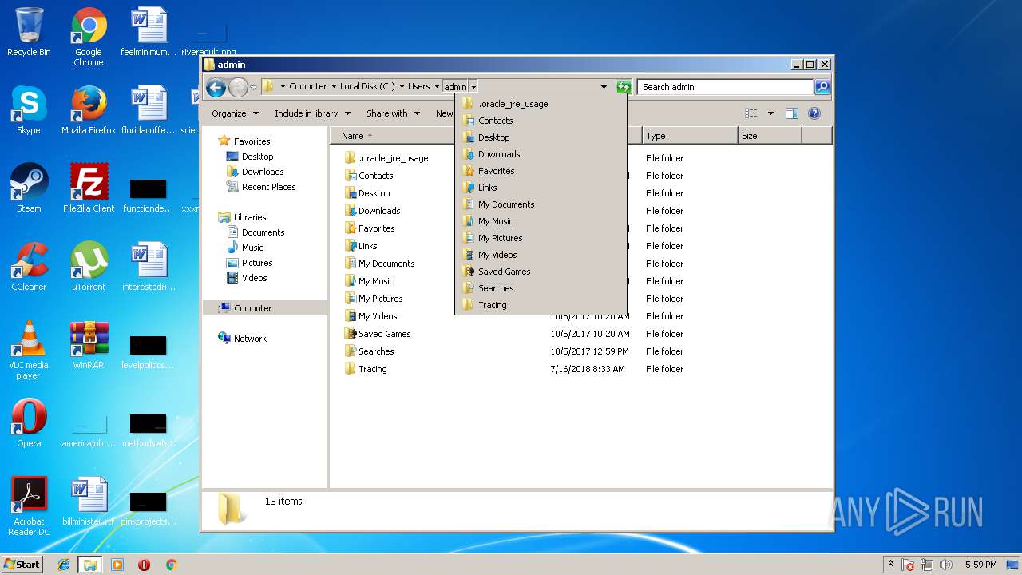The width and height of the screenshot is (1022, 575).
Task: Open Include in library menu
Action: coord(312,113)
